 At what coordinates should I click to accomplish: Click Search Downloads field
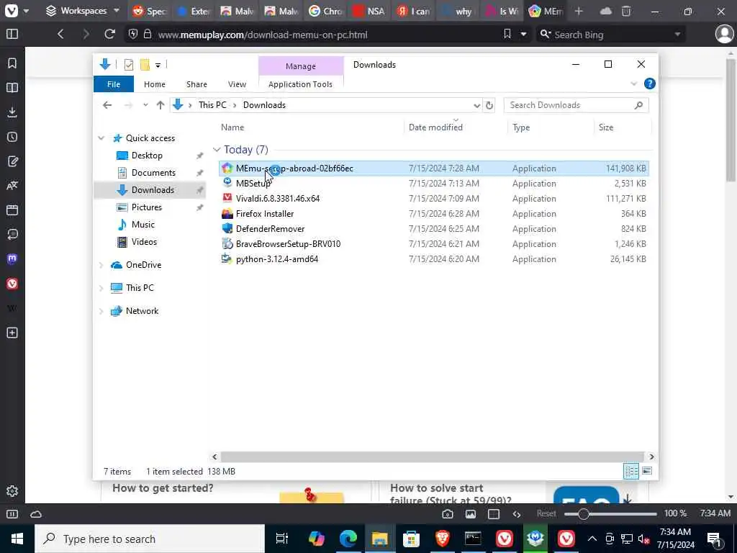point(577,105)
